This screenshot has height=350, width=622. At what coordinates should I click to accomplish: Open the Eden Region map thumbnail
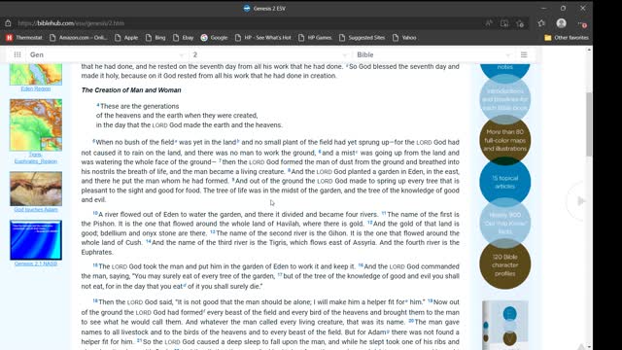coord(36,74)
